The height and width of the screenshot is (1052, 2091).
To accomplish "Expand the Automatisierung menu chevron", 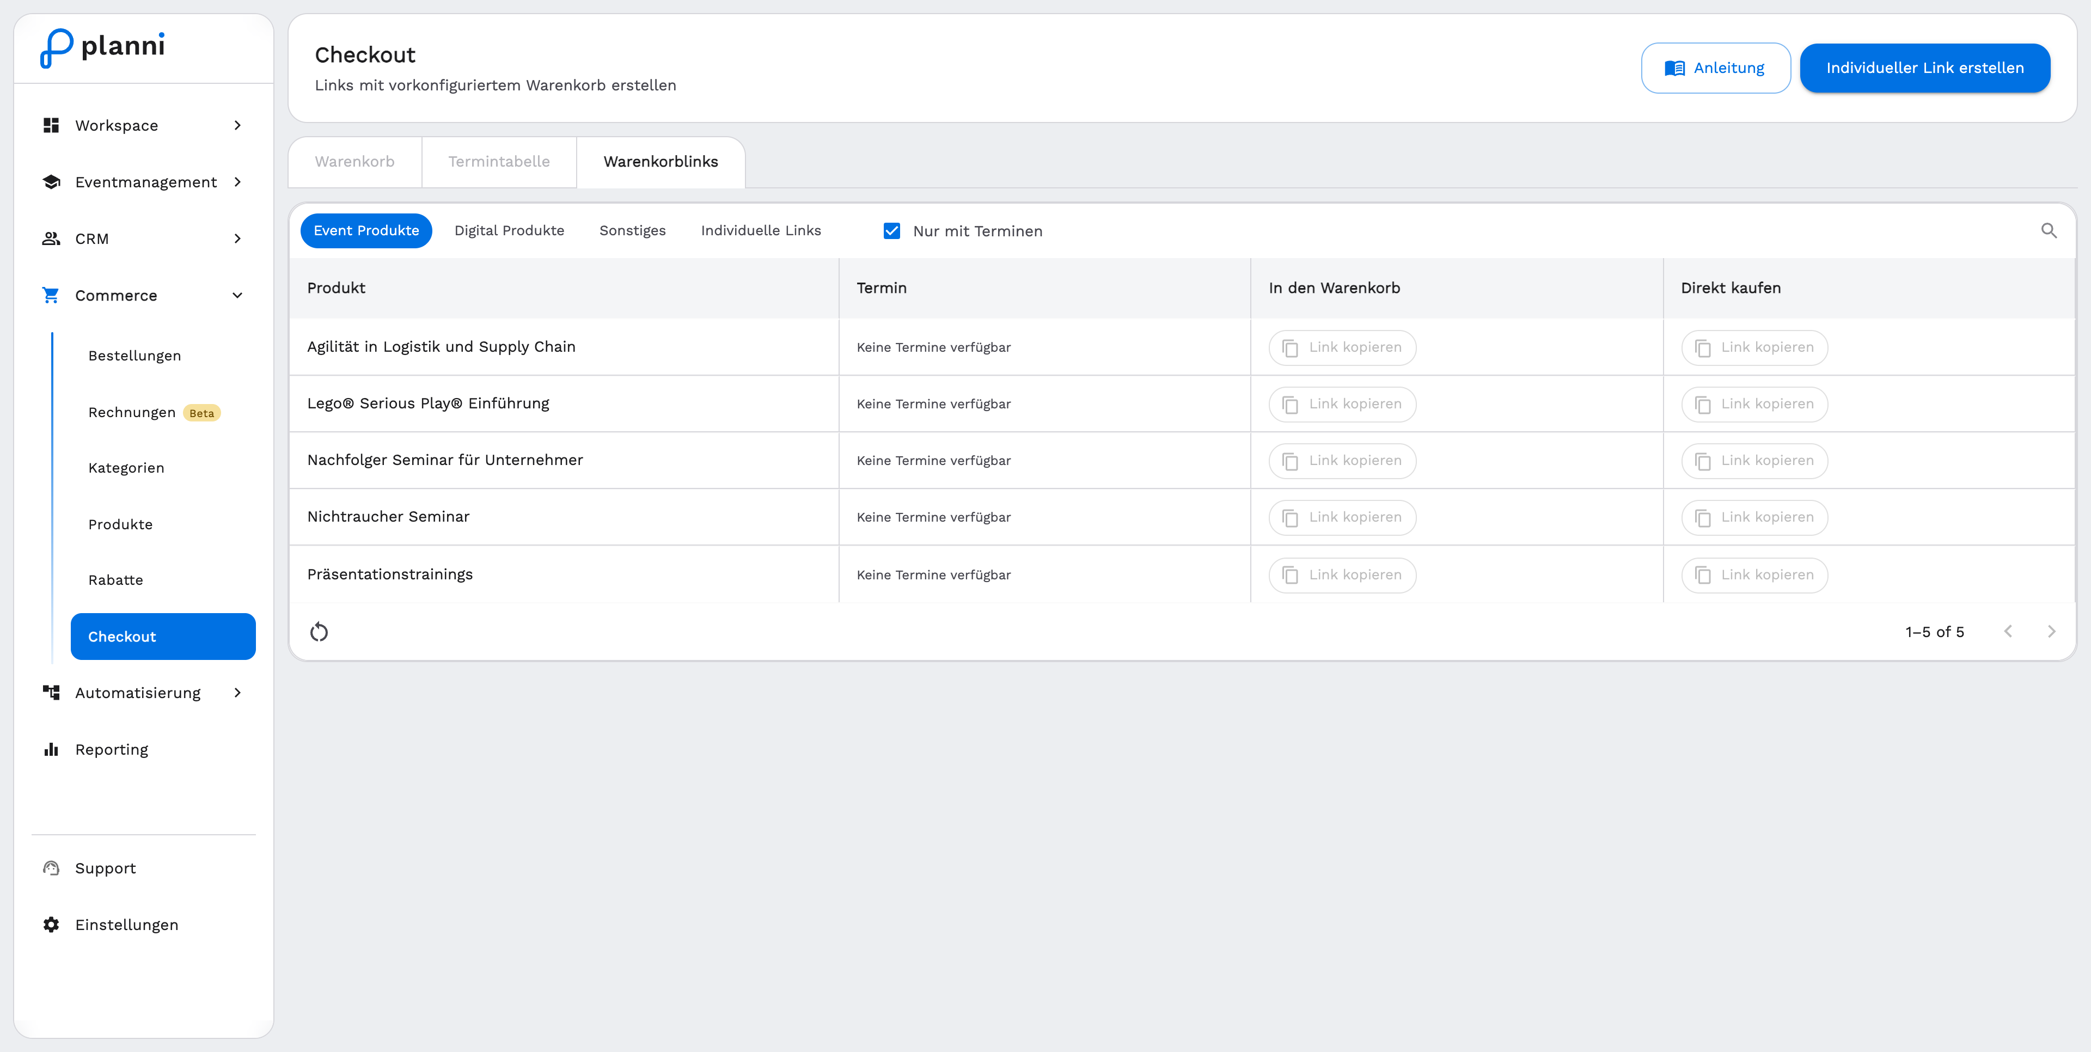I will (x=238, y=693).
